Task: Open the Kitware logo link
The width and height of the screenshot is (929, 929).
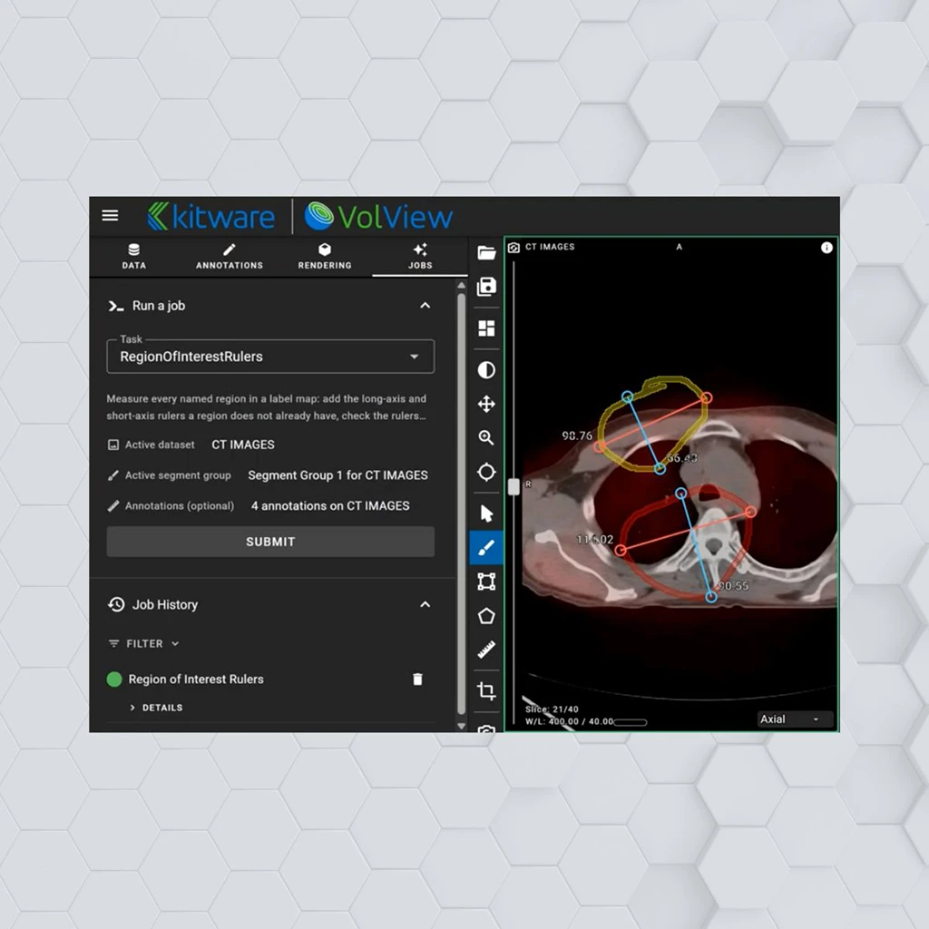Action: pyautogui.click(x=210, y=216)
